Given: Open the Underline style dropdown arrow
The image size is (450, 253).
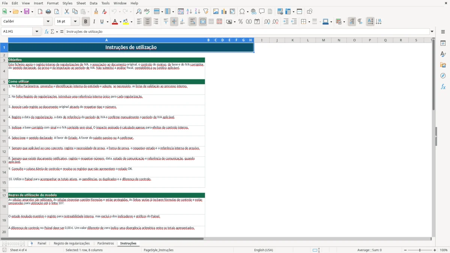Looking at the screenshot, I should pos(107,22).
